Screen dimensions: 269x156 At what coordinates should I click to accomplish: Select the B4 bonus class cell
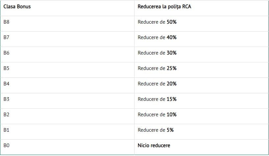[7, 84]
